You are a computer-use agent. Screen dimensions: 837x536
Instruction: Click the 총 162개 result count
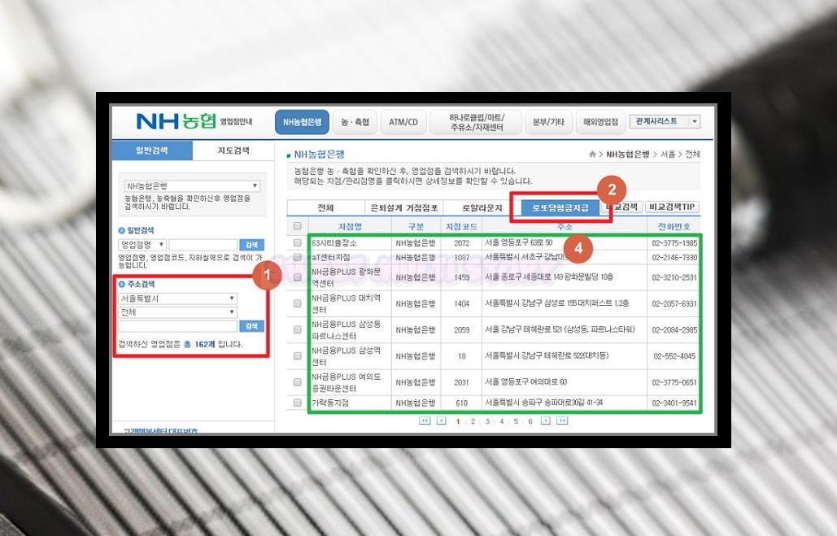pyautogui.click(x=199, y=344)
